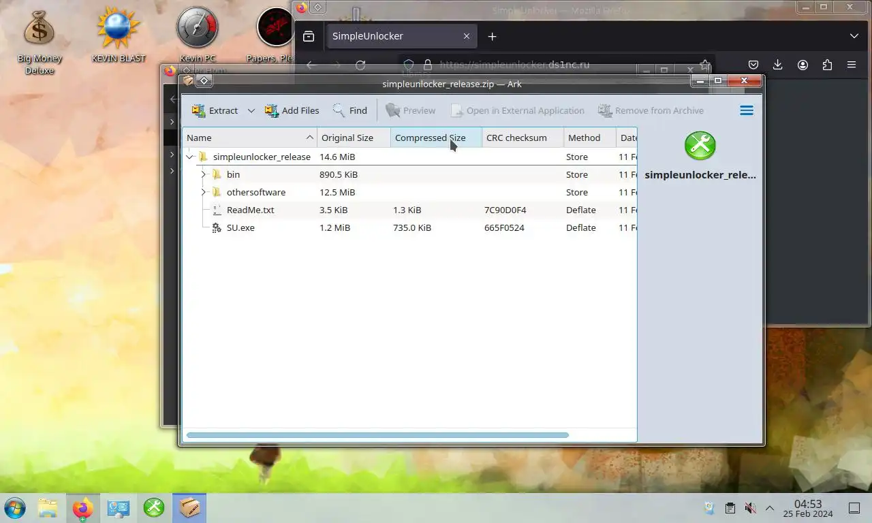
Task: Reload the page in Firefox
Action: coord(360,65)
